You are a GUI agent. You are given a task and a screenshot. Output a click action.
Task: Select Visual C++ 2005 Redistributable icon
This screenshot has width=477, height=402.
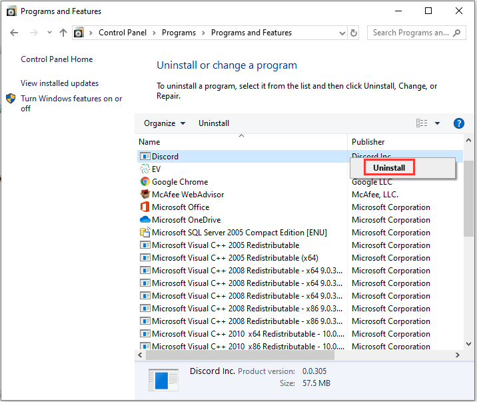pyautogui.click(x=145, y=245)
